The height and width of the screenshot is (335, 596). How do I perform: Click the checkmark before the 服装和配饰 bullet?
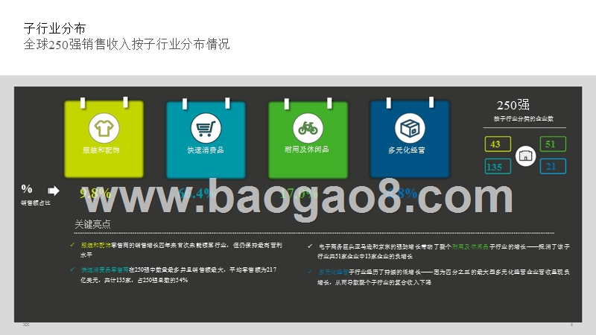pyautogui.click(x=72, y=245)
